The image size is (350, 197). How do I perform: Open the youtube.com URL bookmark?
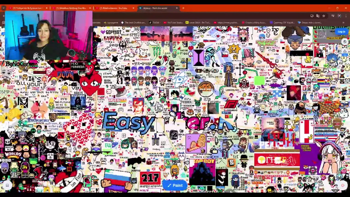coord(226,22)
